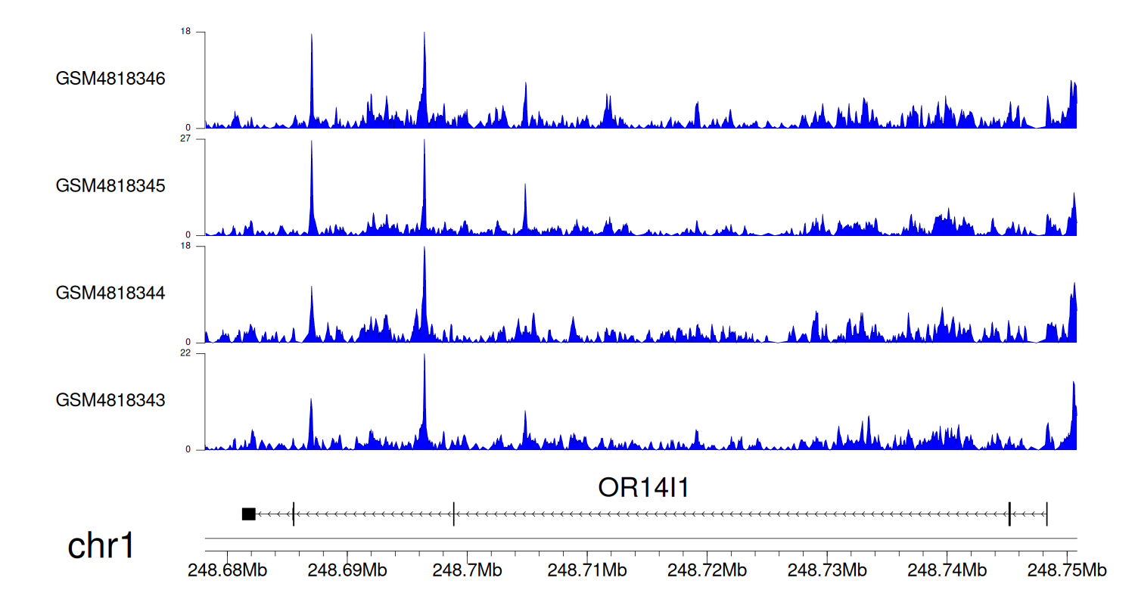The width and height of the screenshot is (1135, 590).
Task: Select the GSM4818343 track name
Action: 110,399
